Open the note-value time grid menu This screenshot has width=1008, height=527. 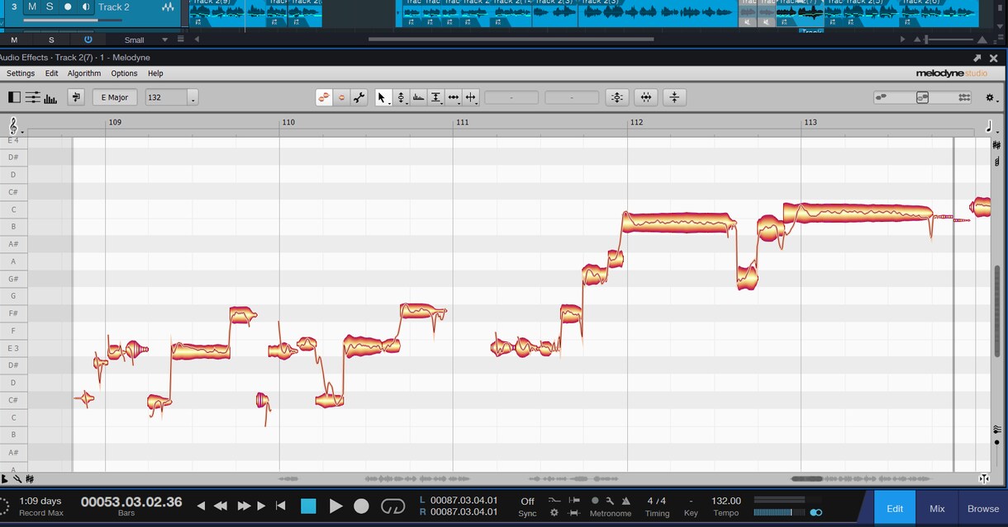click(991, 126)
